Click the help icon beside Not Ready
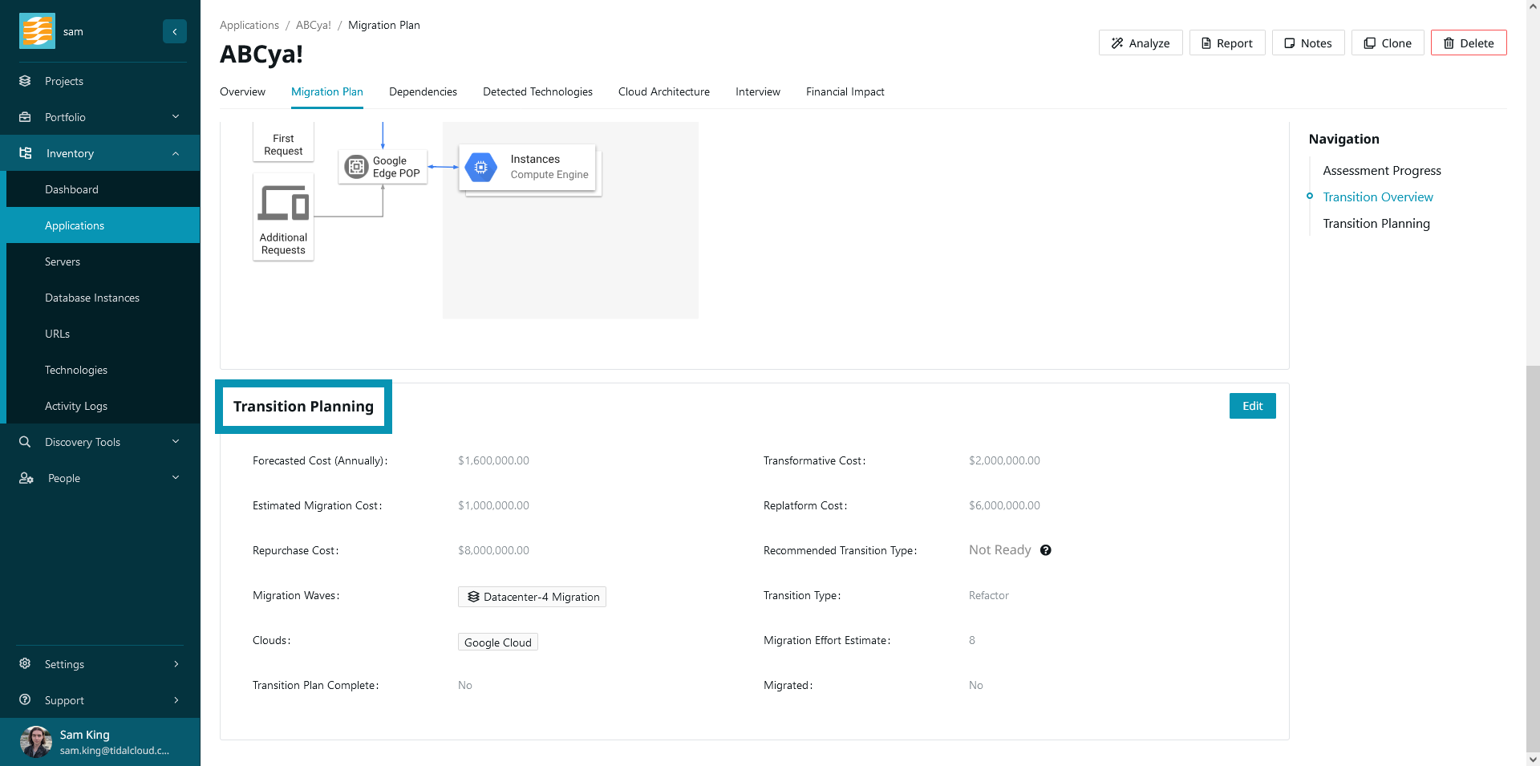Viewport: 1540px width, 766px height. click(x=1045, y=550)
